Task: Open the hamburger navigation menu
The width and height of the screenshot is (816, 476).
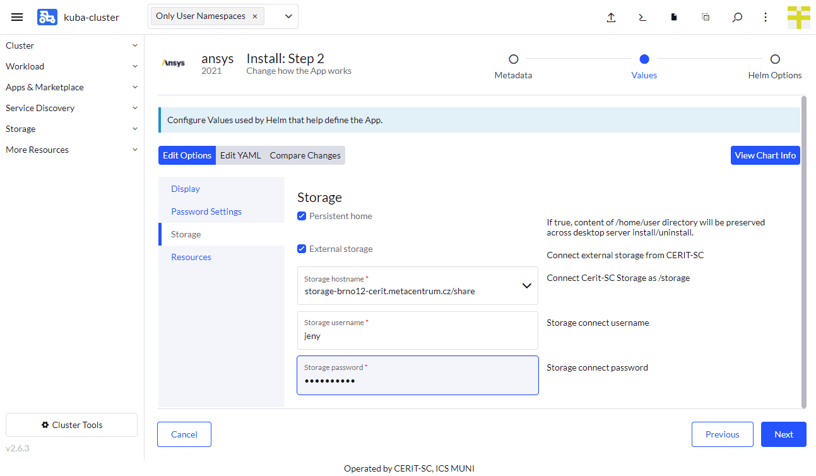Action: 17,17
